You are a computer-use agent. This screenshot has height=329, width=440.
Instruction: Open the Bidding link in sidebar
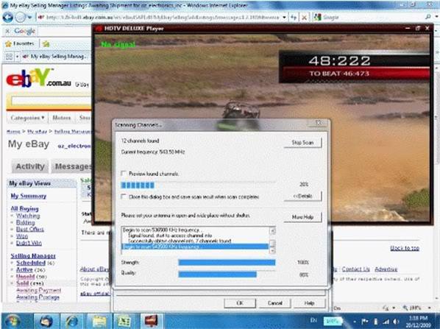pos(25,222)
